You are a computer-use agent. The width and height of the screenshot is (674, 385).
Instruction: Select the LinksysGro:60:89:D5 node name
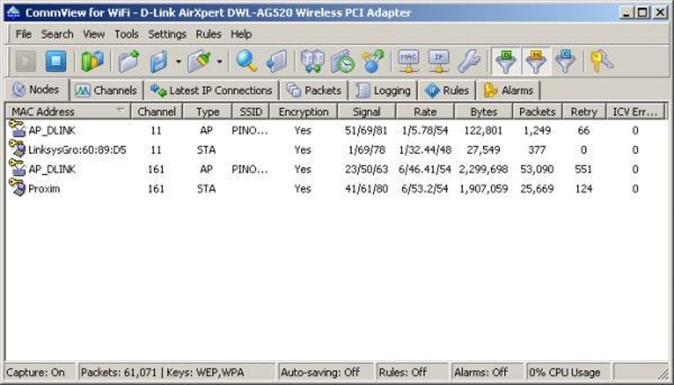click(x=77, y=149)
